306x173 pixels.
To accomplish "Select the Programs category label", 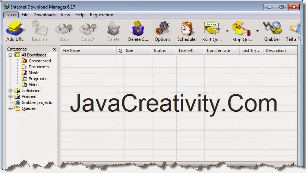I will [x=37, y=79].
